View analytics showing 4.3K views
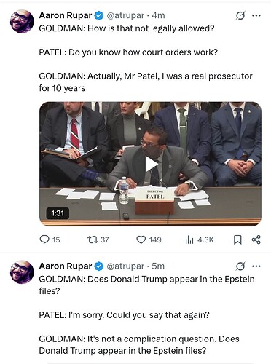The width and height of the screenshot is (271, 364). [199, 240]
